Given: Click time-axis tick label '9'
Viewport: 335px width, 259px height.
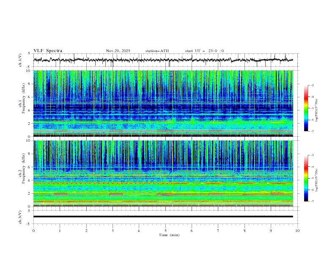Looking at the screenshot, I should [271, 231].
